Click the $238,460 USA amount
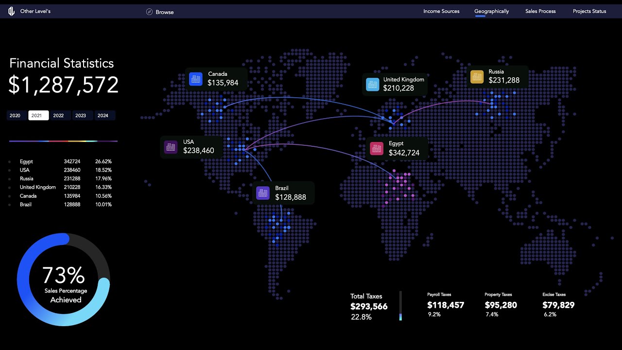Viewport: 622px width, 350px height. click(199, 151)
